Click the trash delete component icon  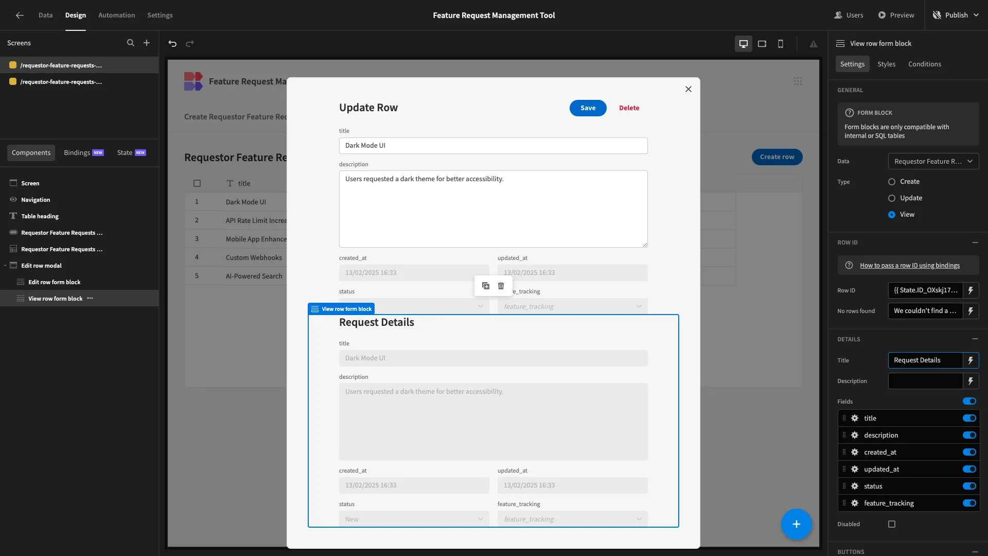[501, 286]
